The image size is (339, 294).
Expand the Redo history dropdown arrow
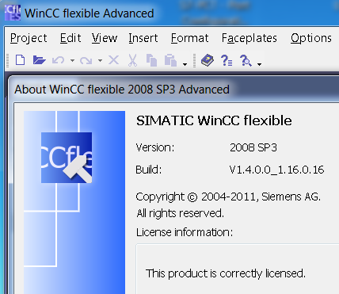tap(100, 60)
